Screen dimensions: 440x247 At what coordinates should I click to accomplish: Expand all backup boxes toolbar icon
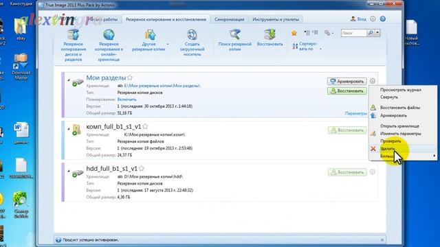click(x=316, y=33)
